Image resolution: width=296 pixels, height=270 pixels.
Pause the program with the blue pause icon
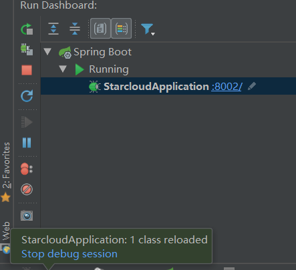click(x=27, y=143)
